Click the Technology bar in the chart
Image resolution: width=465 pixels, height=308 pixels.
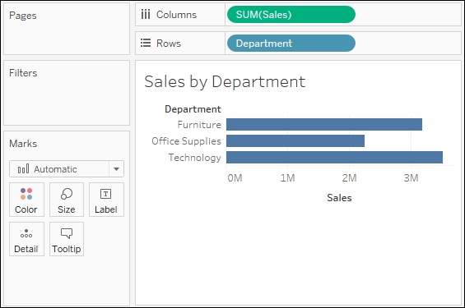click(x=334, y=158)
